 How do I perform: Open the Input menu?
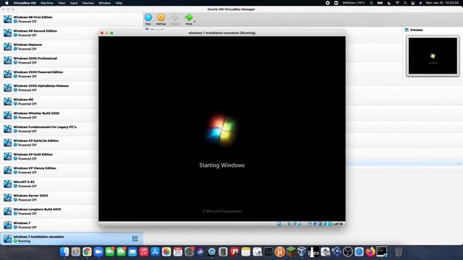pyautogui.click(x=74, y=3)
